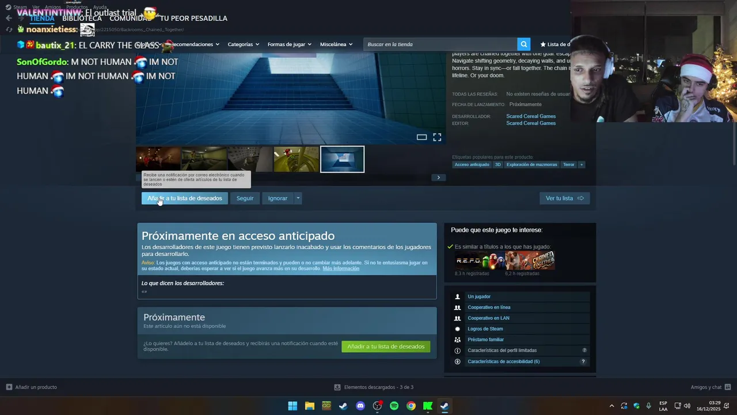Click the Seguir button

click(x=245, y=198)
